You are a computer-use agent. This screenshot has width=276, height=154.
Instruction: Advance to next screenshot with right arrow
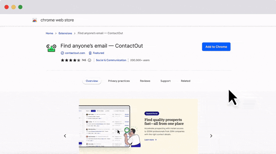(x=211, y=136)
